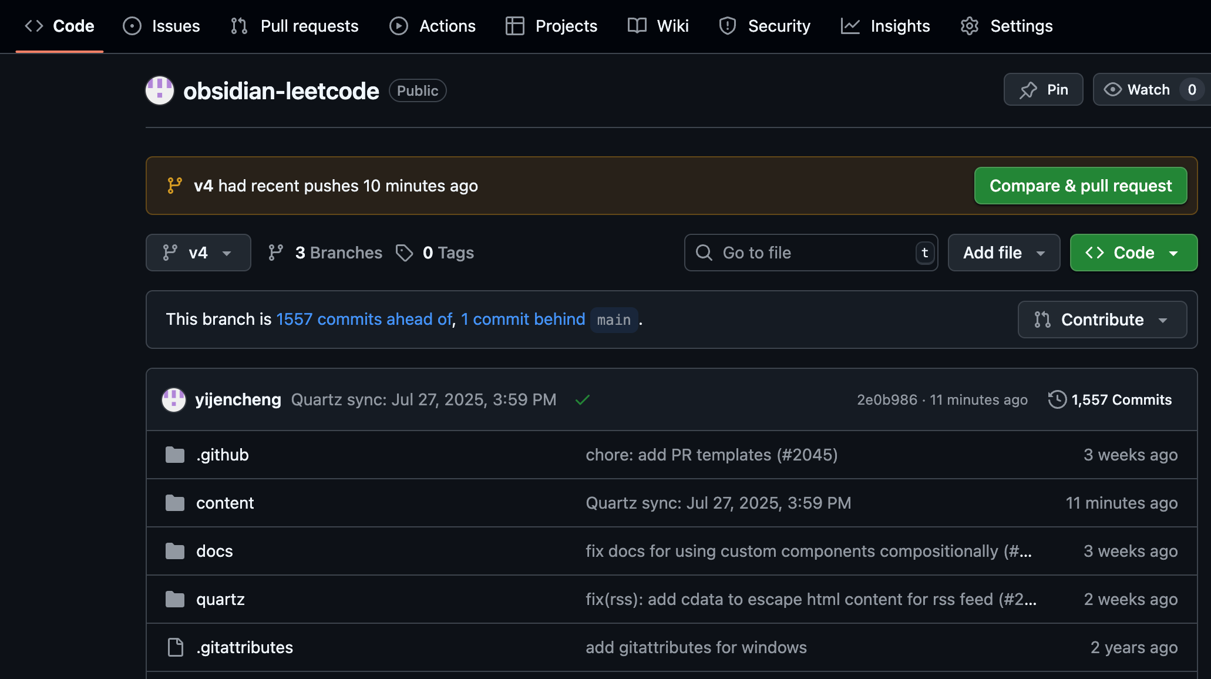Click the yijencheng commit author avatar
The width and height of the screenshot is (1211, 679).
tap(174, 399)
